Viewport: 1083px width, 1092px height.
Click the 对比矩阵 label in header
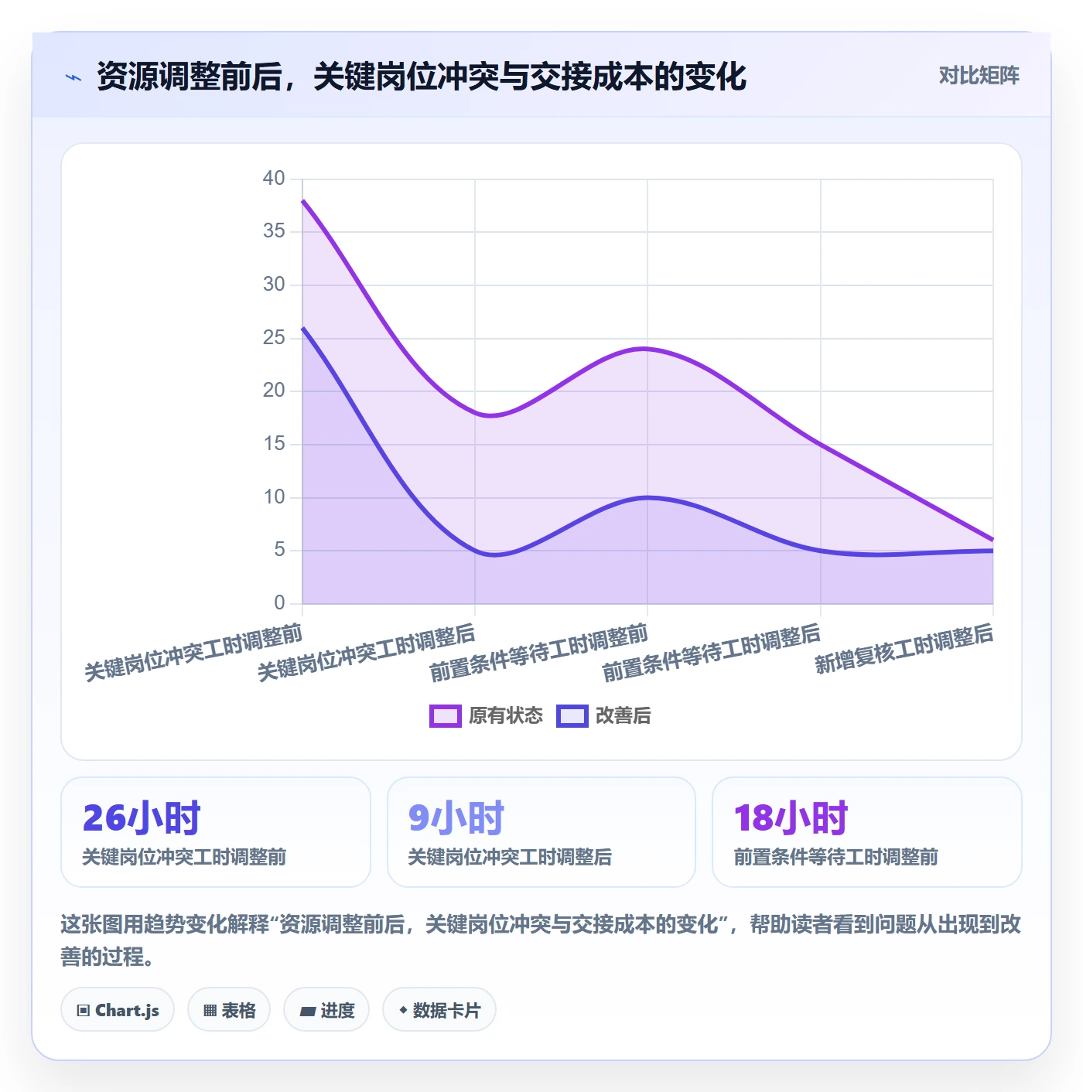[x=979, y=76]
